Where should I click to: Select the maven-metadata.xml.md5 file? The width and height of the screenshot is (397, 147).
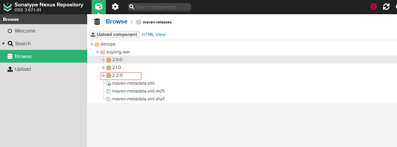(138, 91)
